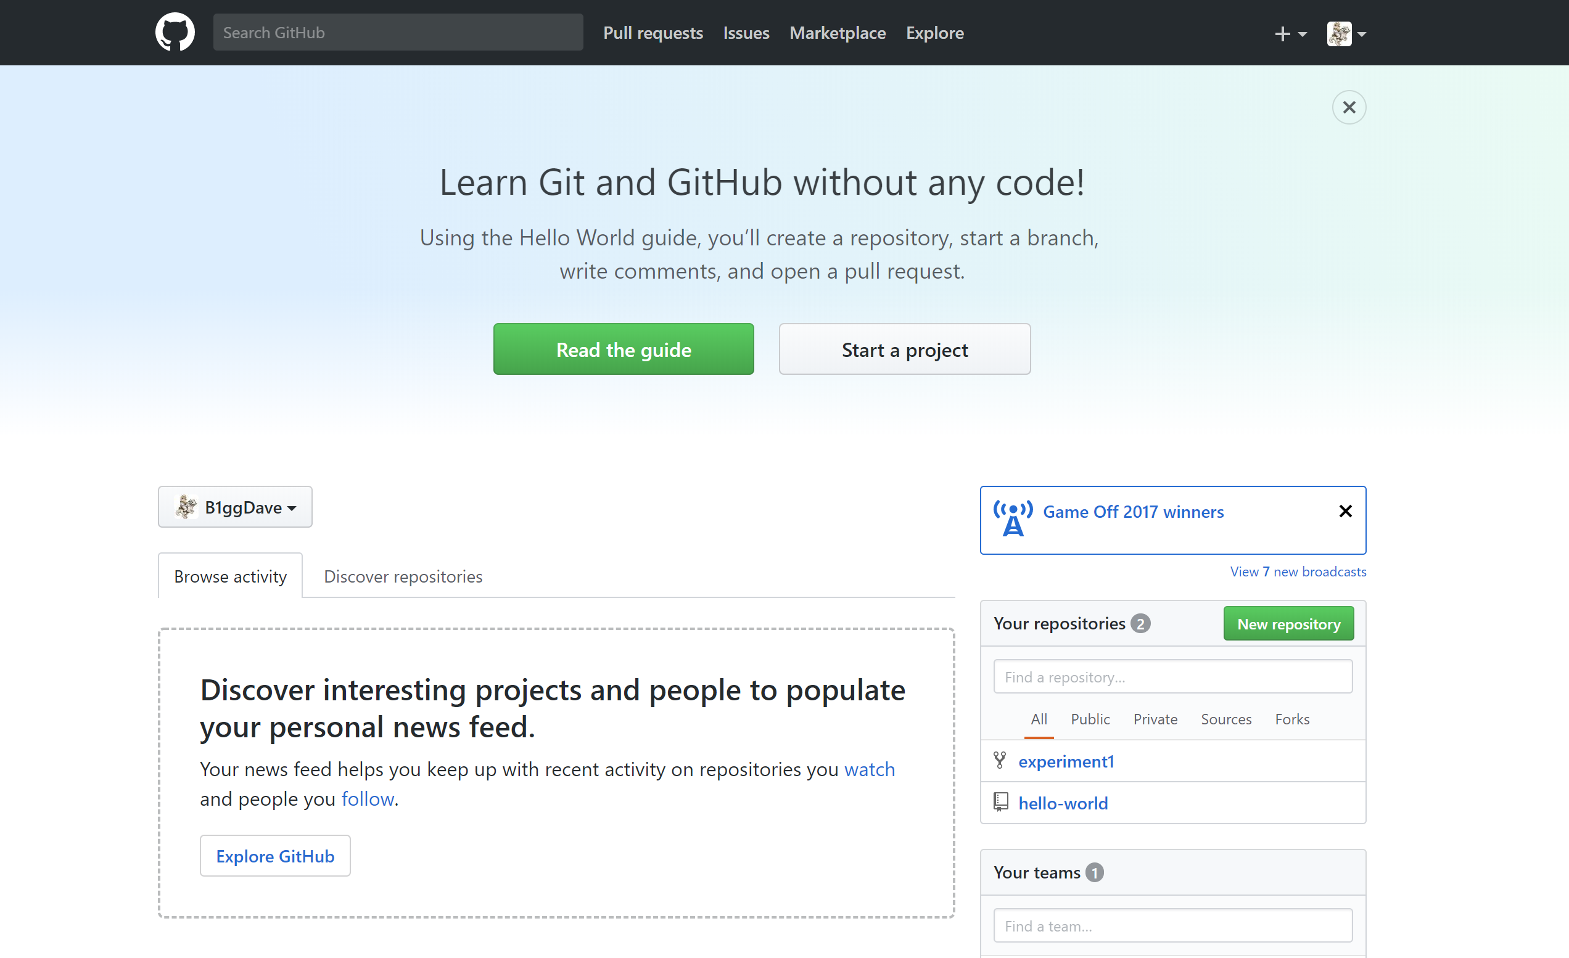Click the follow link in news feed text
1569x958 pixels.
pyautogui.click(x=368, y=799)
